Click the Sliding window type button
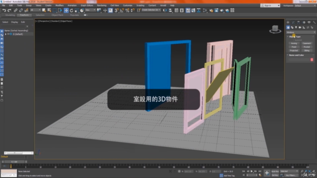This screenshot has width=317, height=178. tap(307, 50)
